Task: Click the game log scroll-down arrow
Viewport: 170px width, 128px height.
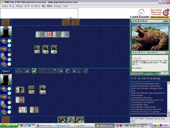Action: (x=169, y=112)
